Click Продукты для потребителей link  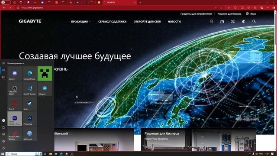(x=196, y=14)
